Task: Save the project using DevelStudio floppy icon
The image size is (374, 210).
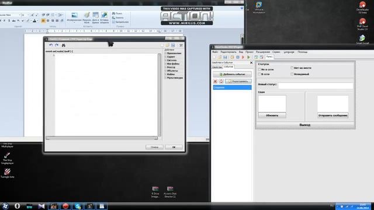Action: tap(225, 57)
